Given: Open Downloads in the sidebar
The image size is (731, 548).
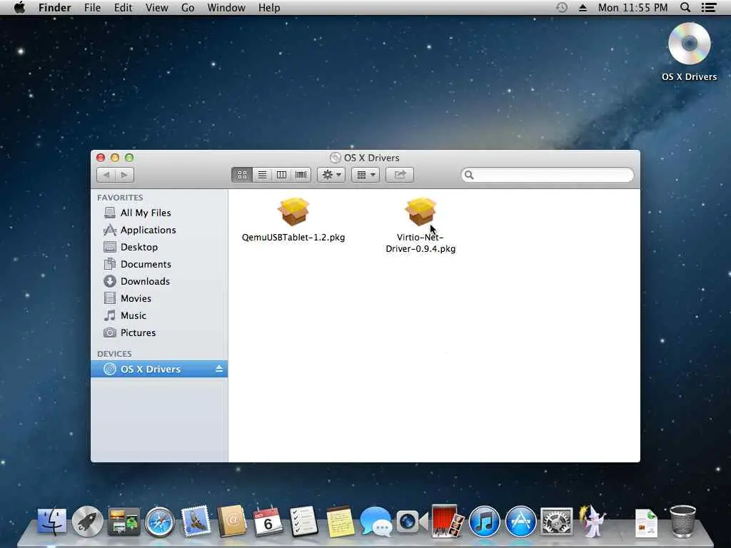Looking at the screenshot, I should coord(159,281).
